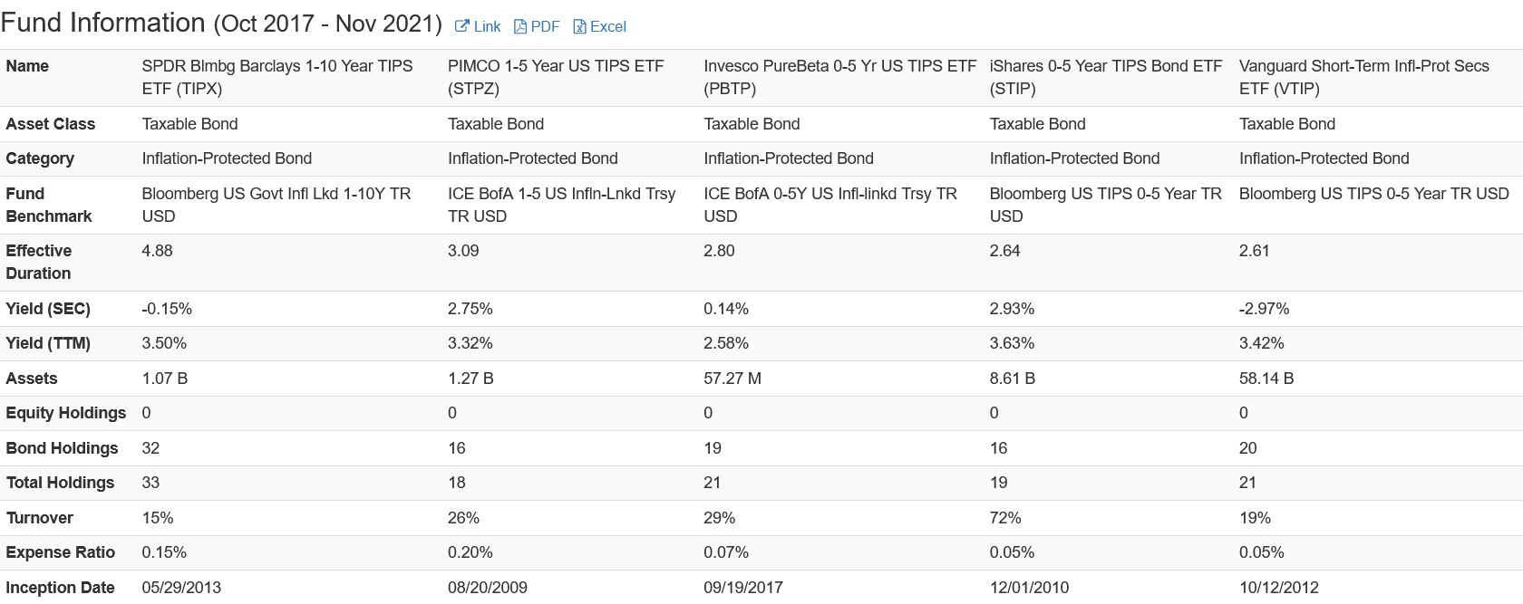
Task: Click the Yield (SEC) row label
Action: [48, 309]
